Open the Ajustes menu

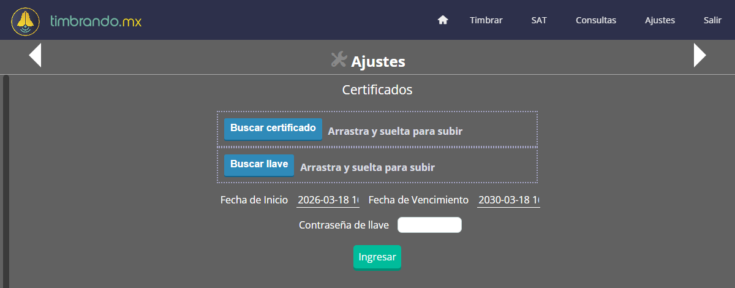(x=660, y=20)
